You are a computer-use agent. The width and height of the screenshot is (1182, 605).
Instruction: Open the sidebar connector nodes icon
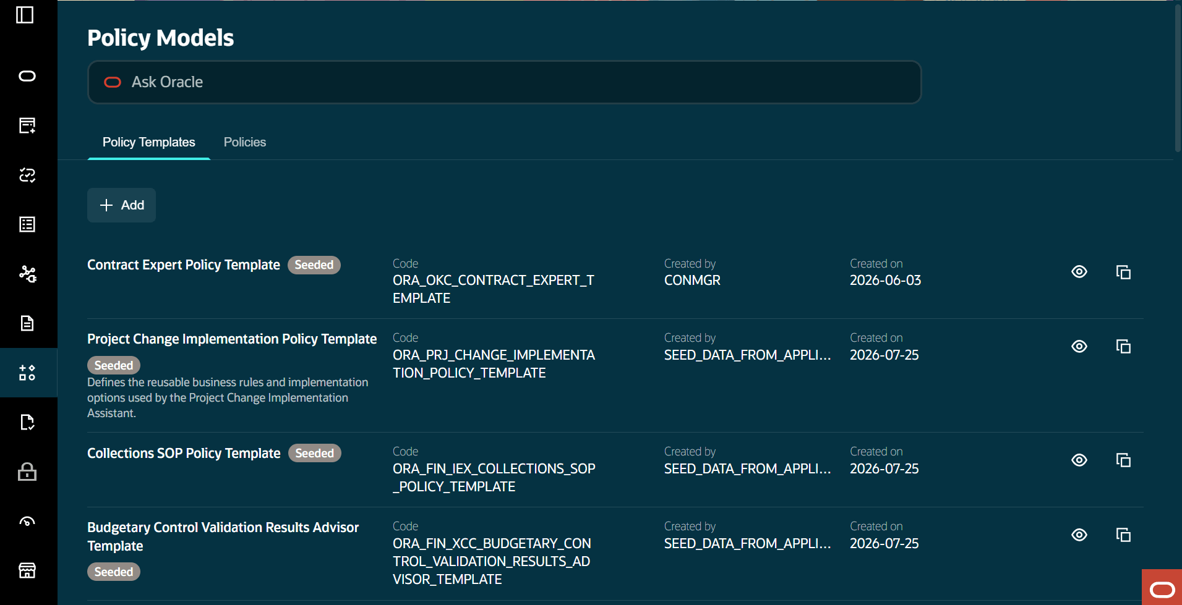pos(27,274)
